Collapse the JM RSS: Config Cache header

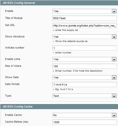click(x=59, y=107)
